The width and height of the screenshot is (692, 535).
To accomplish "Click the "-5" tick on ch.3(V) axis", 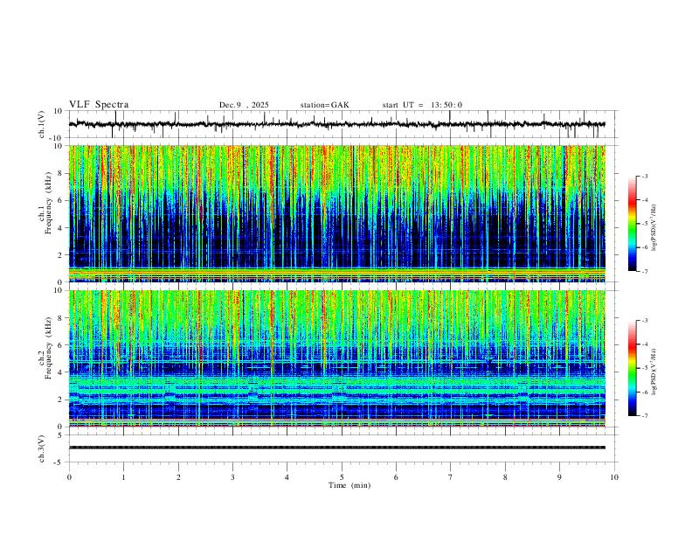I will point(59,462).
